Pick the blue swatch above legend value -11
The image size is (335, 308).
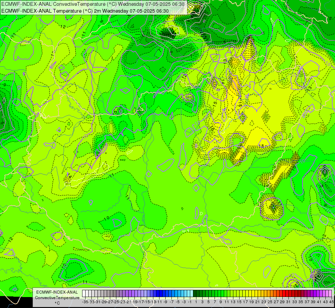click(x=158, y=294)
